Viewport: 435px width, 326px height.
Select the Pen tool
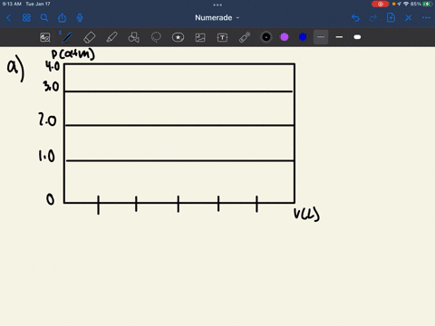point(67,37)
